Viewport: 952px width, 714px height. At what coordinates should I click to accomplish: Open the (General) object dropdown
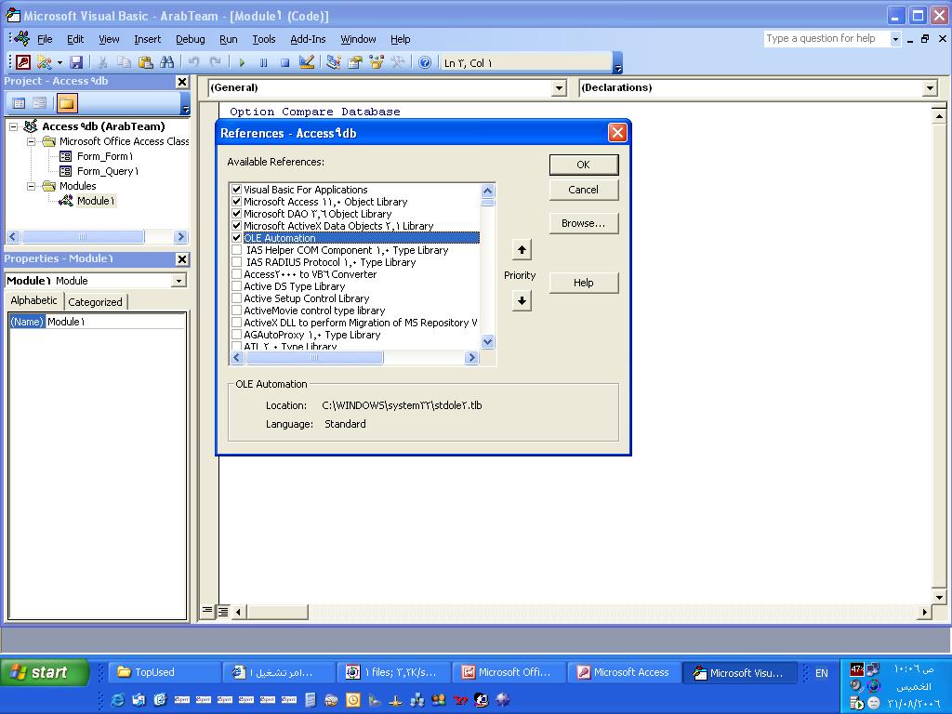click(559, 88)
